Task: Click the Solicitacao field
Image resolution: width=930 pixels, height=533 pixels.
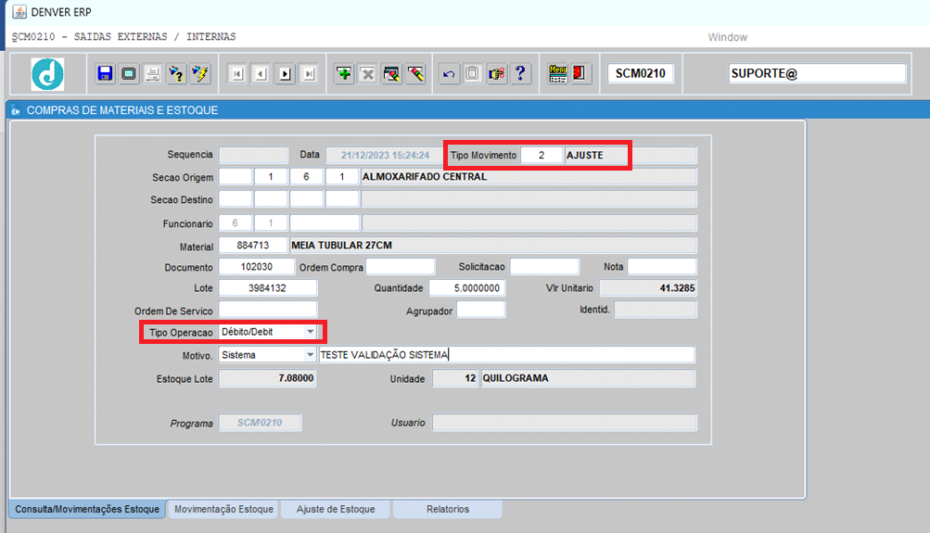Action: point(544,267)
